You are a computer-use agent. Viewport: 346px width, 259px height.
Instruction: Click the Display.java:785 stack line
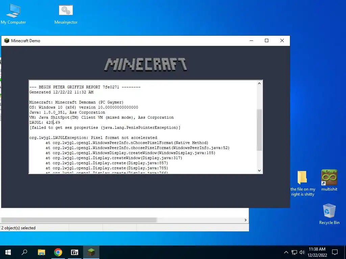coord(107,168)
